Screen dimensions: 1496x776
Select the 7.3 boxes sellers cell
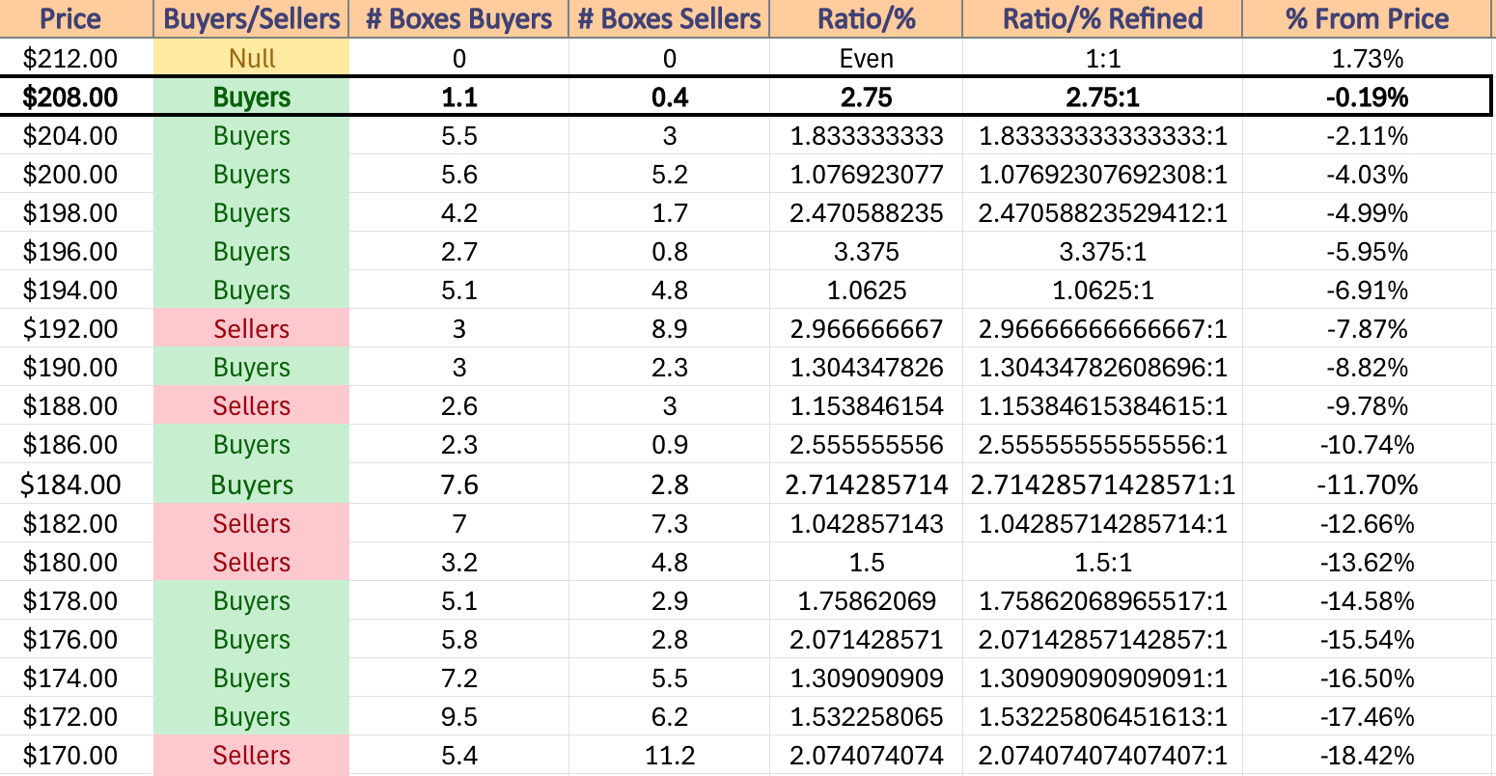tap(669, 523)
